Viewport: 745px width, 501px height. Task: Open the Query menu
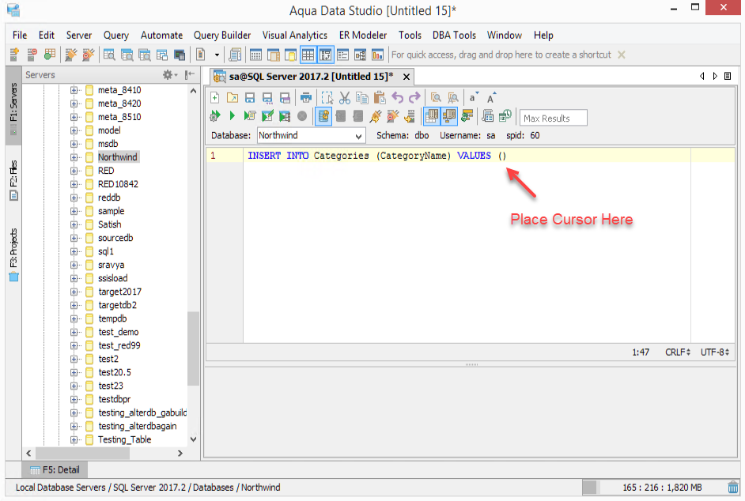tap(116, 35)
